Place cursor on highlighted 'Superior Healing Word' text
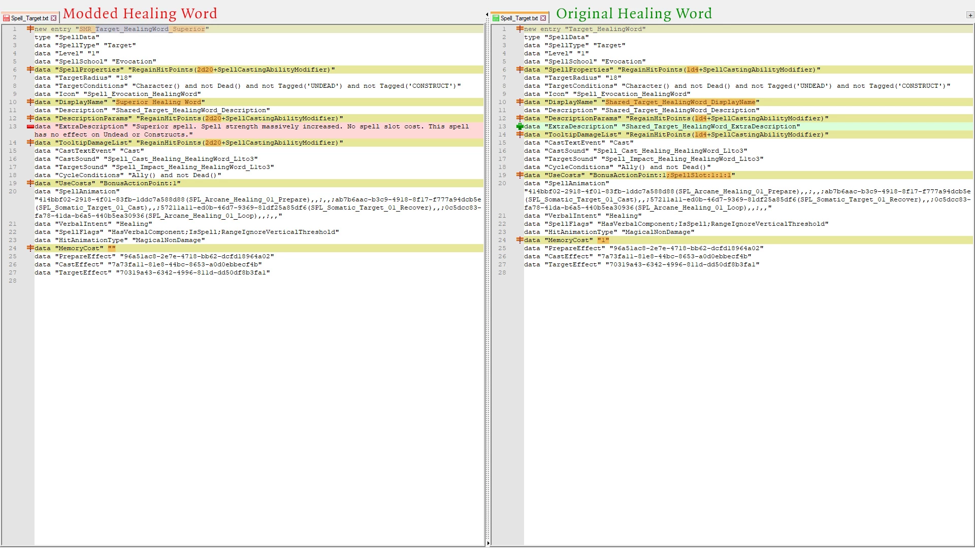975x548 pixels. pos(158,102)
